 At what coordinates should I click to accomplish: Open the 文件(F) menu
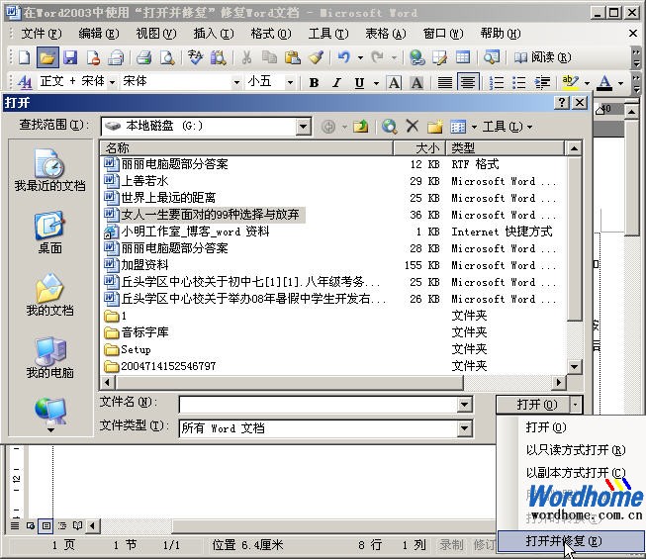(x=42, y=33)
